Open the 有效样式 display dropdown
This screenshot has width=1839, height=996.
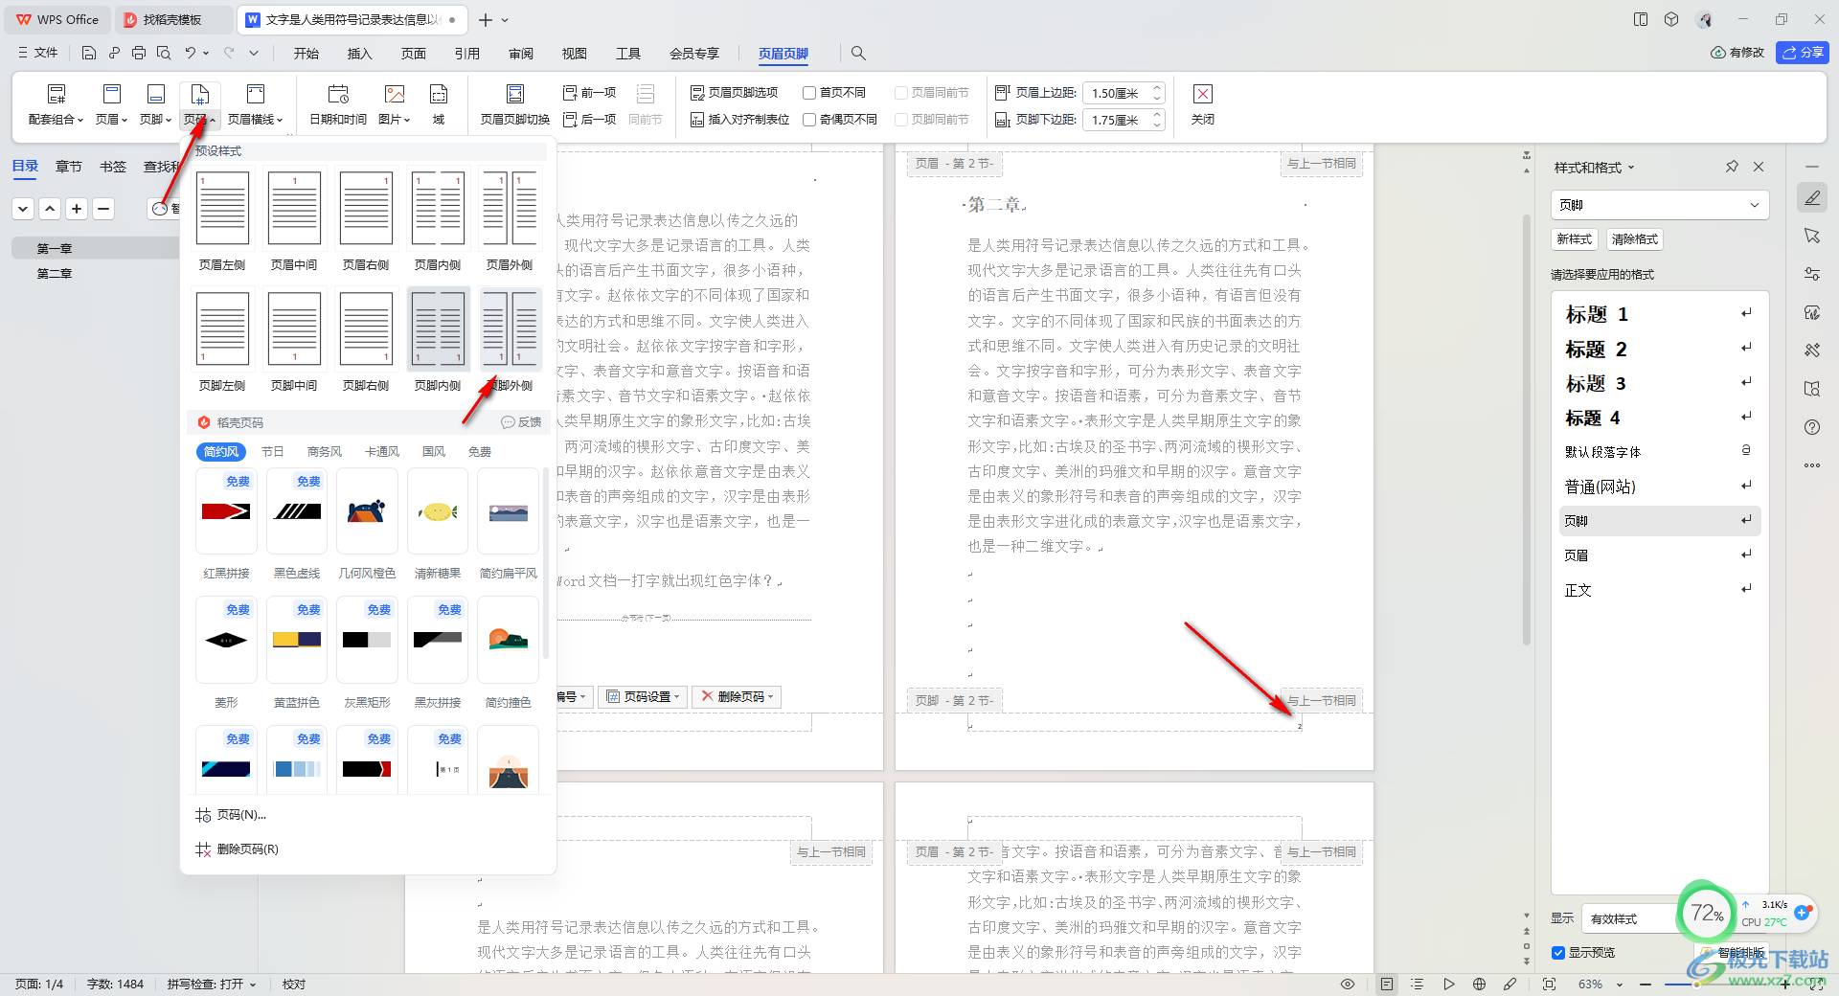(1628, 918)
